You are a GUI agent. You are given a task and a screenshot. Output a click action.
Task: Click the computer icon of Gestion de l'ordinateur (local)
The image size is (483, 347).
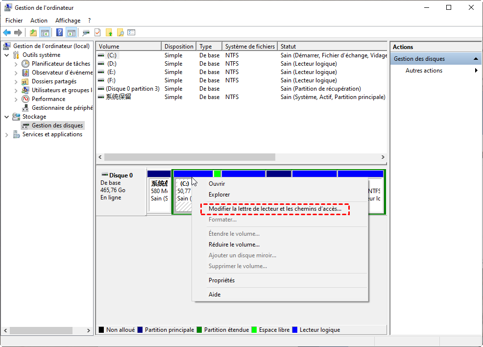(x=7, y=46)
